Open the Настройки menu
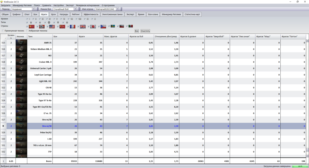The height and width of the screenshot is (168, 309). click(58, 5)
